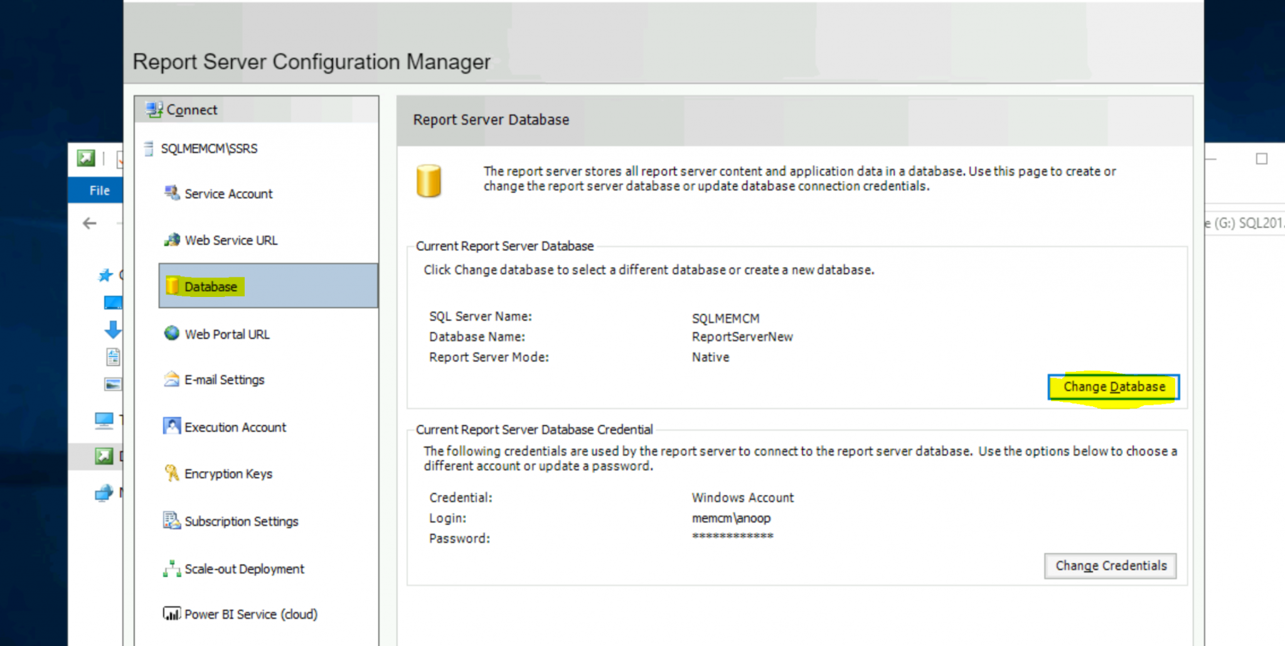This screenshot has width=1285, height=646.
Task: Click the monitor icon in the left panel
Action: point(105,419)
